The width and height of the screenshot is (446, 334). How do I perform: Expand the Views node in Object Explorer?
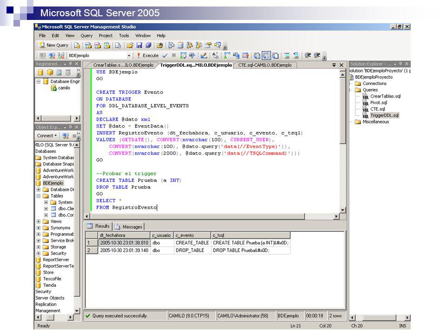39,222
